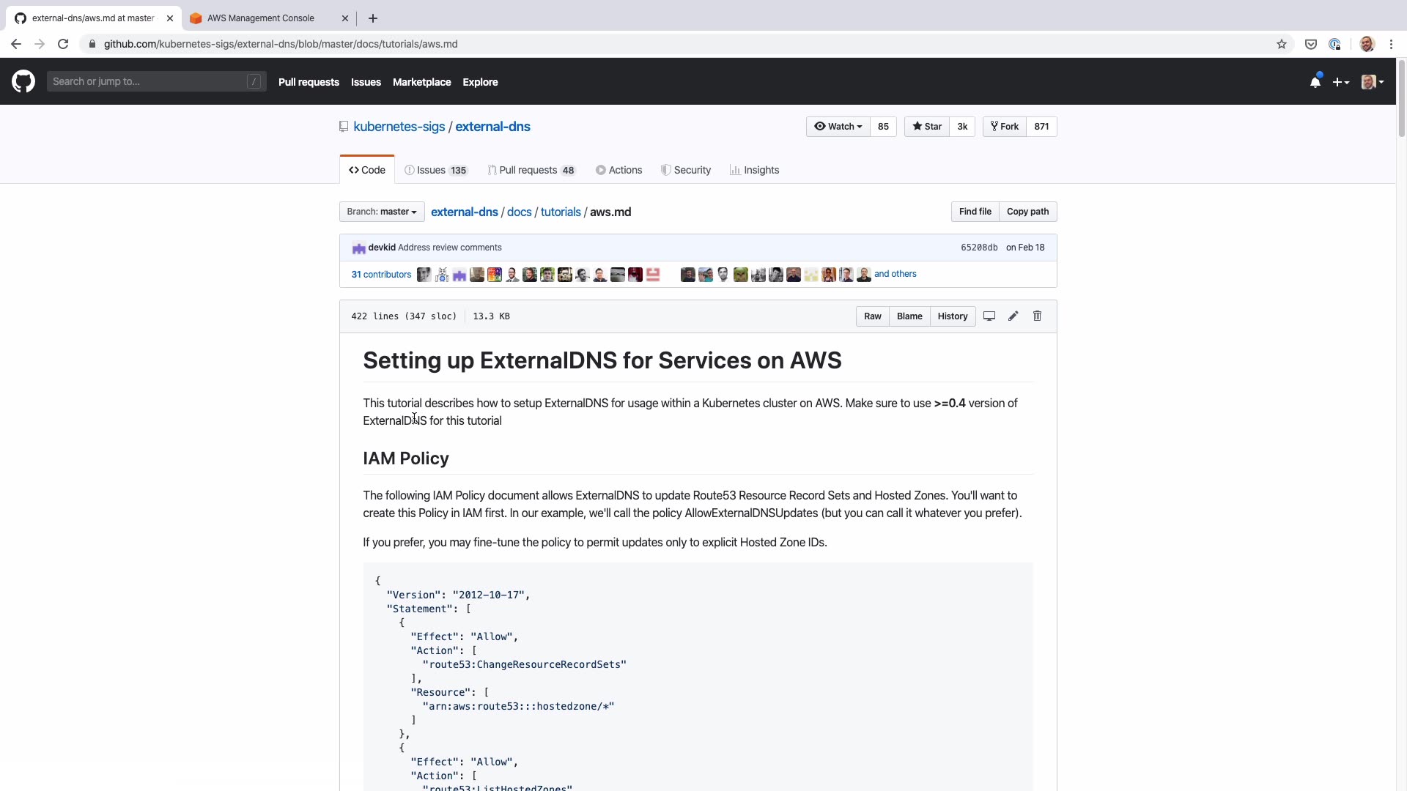This screenshot has width=1407, height=791.
Task: Click the Raw button
Action: point(872,316)
